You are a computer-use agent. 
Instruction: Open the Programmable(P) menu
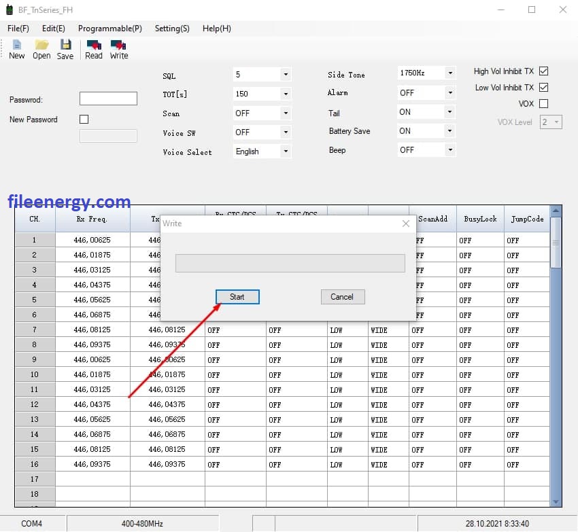click(110, 29)
